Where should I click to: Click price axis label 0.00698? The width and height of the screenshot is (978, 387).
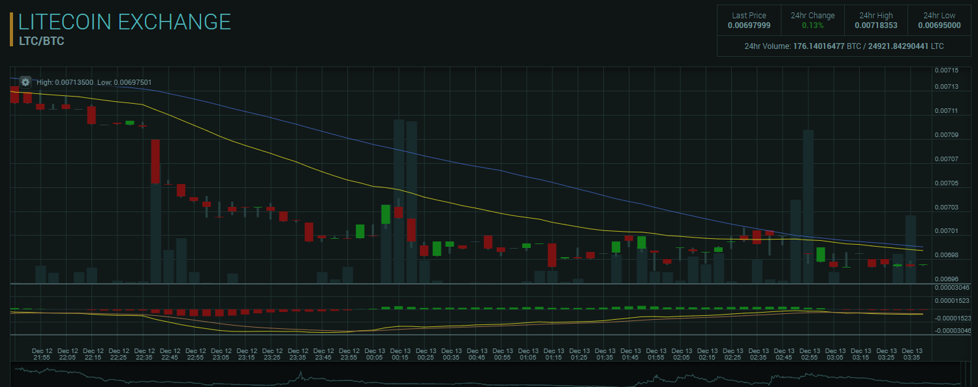click(x=946, y=255)
